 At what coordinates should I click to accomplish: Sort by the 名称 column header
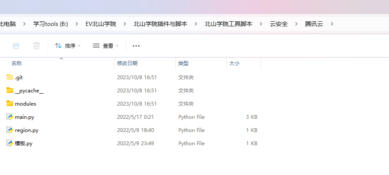coord(17,63)
